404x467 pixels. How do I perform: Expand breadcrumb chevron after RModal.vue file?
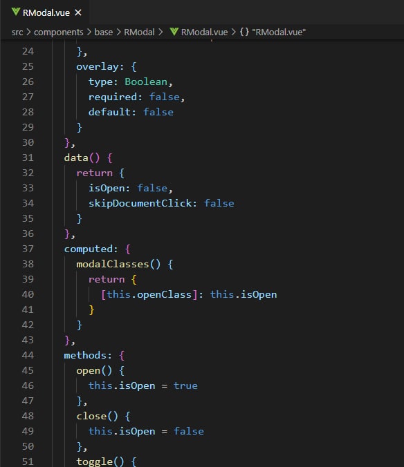(233, 32)
